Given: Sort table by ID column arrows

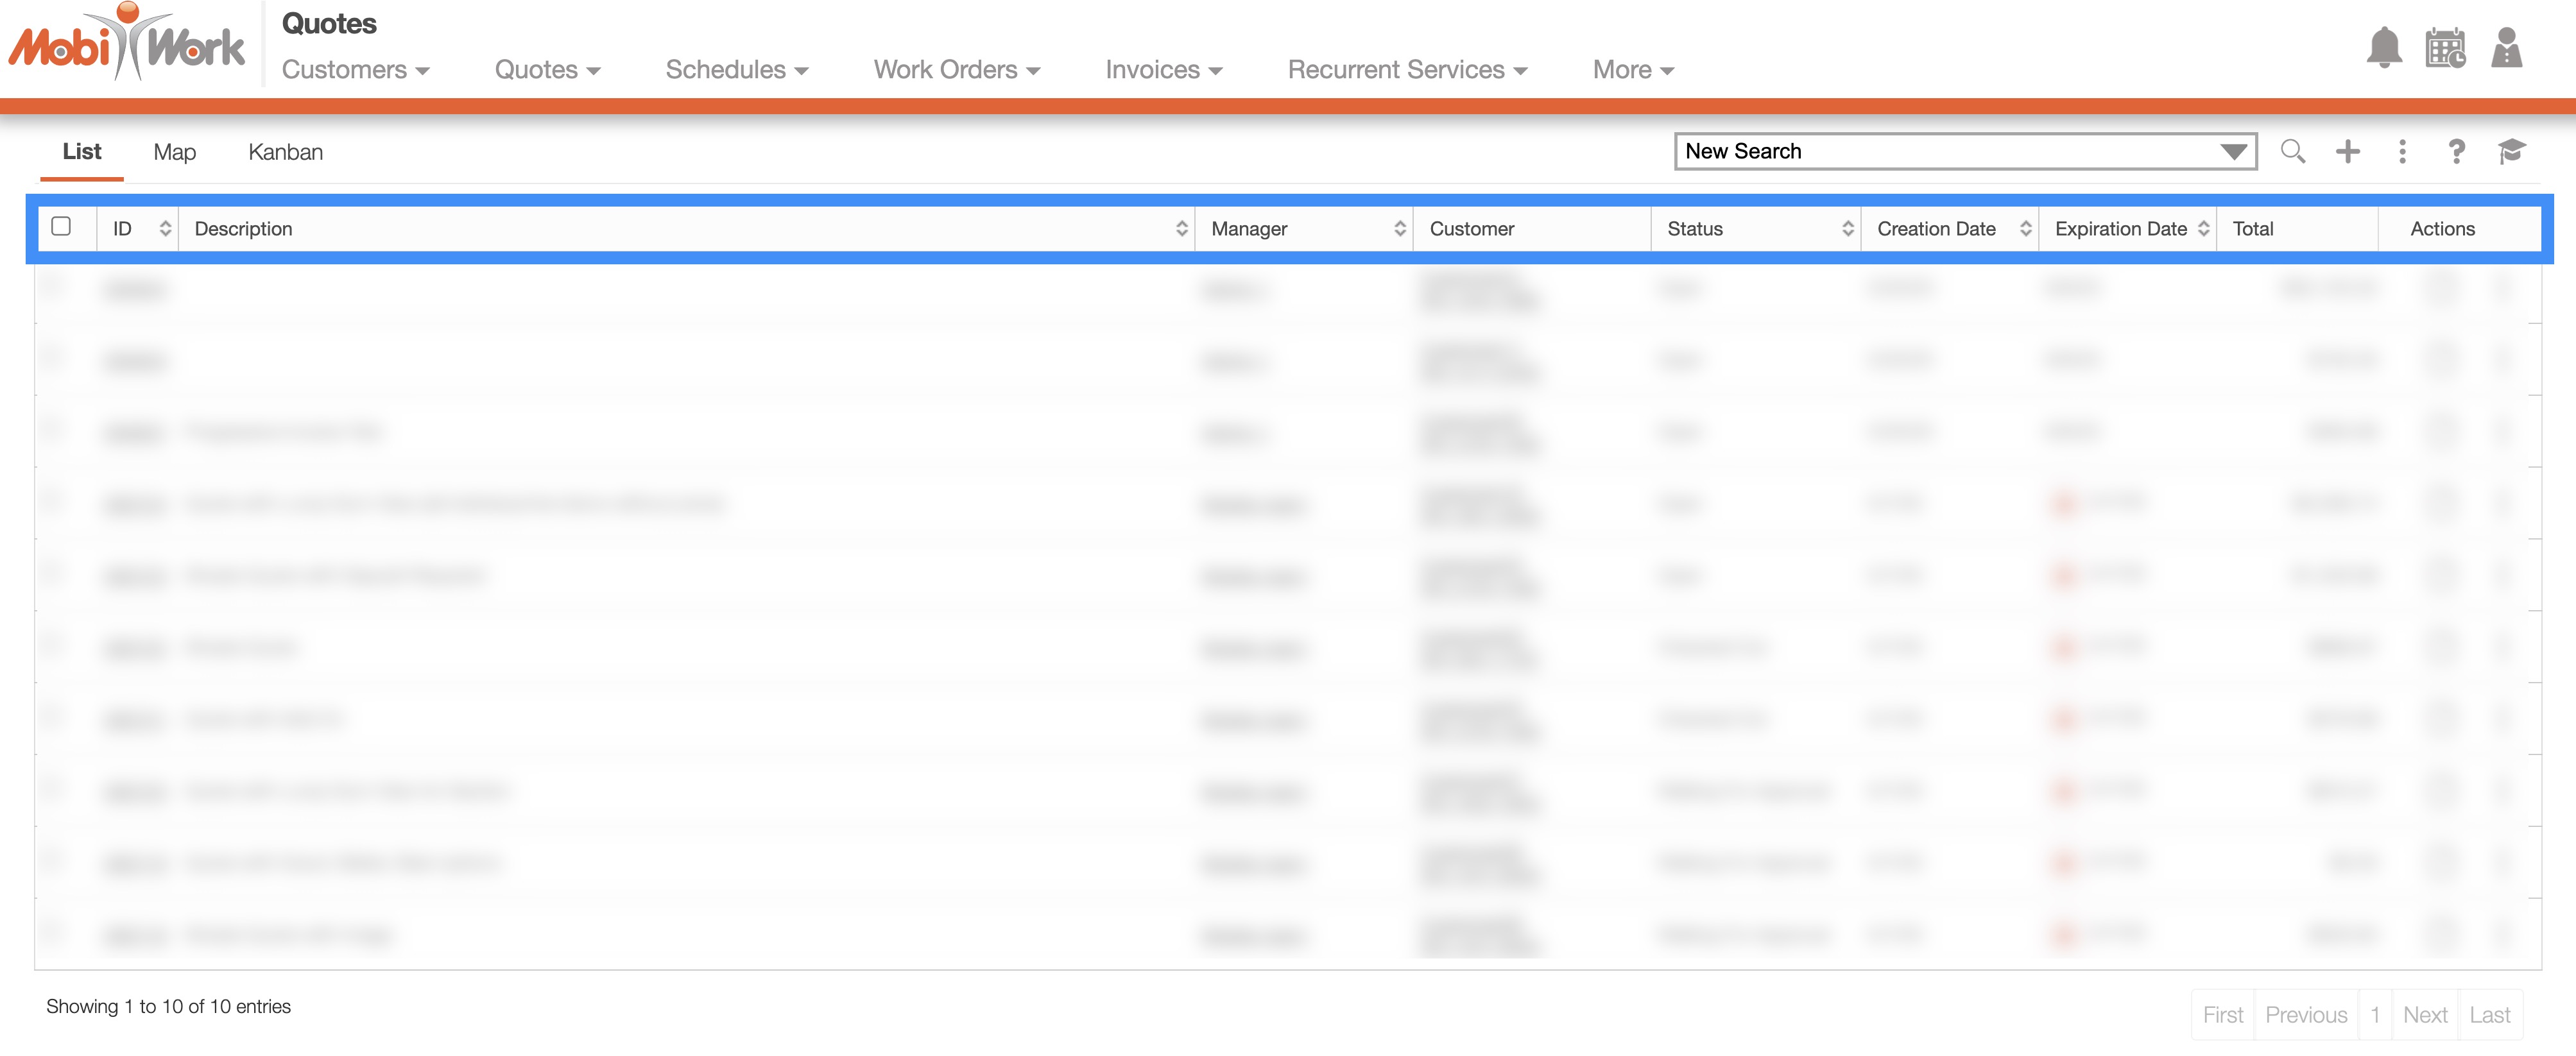Looking at the screenshot, I should (x=165, y=229).
